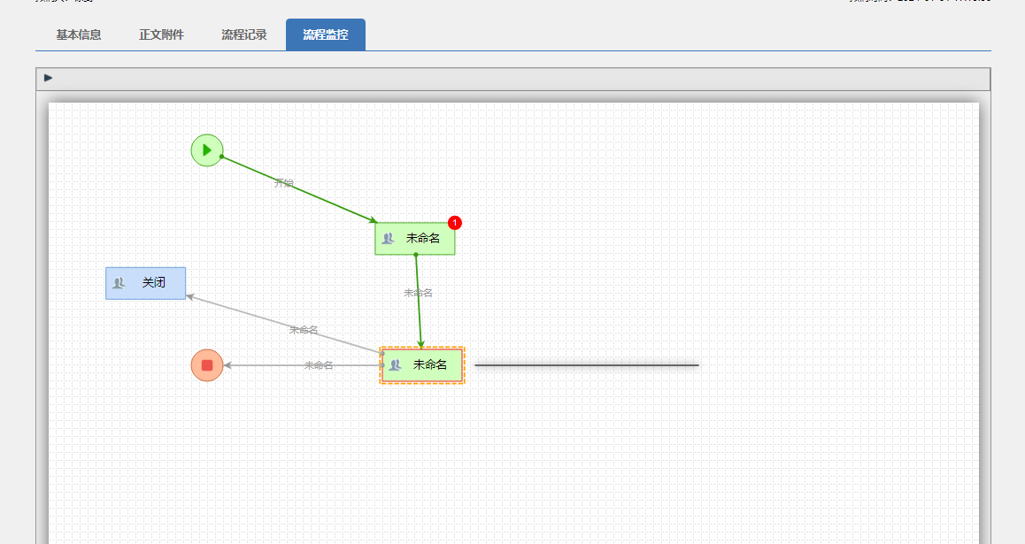The width and height of the screenshot is (1025, 544).
Task: Click 未命名 label between the two green nodes
Action: (x=418, y=293)
